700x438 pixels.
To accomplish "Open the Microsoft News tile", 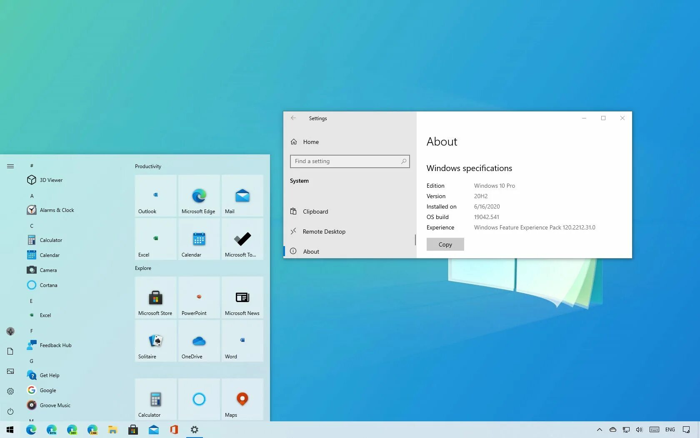I will pos(242,297).
